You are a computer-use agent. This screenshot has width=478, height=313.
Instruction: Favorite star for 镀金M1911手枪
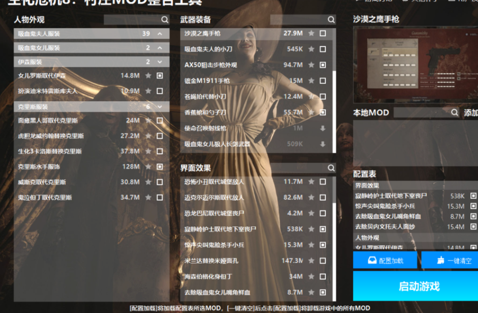click(x=311, y=80)
